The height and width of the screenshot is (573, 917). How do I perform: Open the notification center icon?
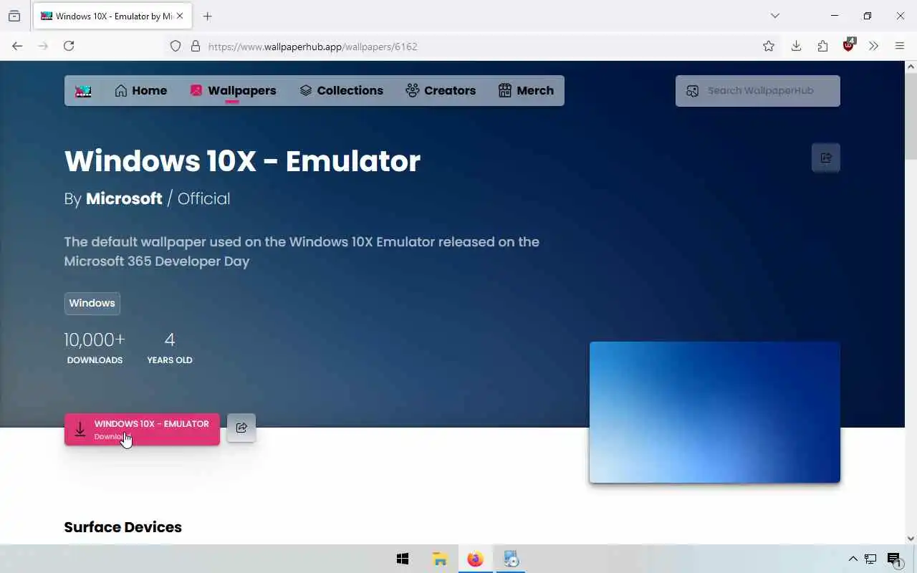click(x=894, y=559)
